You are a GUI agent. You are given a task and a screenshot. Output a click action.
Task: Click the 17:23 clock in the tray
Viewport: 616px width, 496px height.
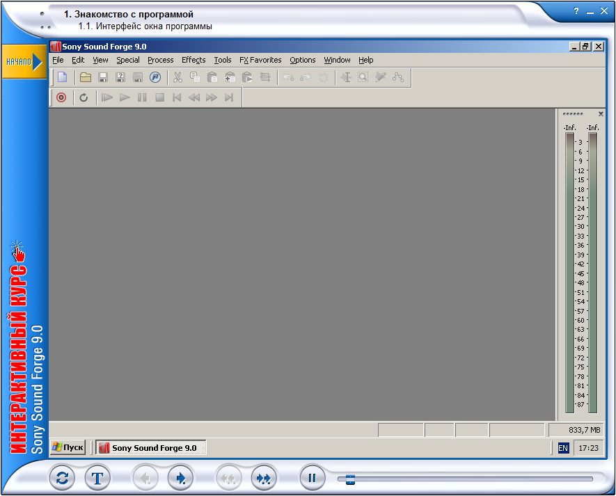588,448
